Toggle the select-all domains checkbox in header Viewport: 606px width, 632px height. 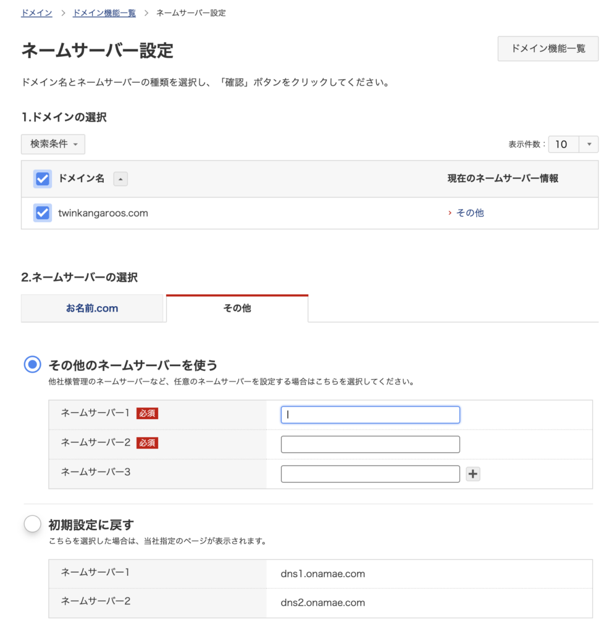click(43, 179)
